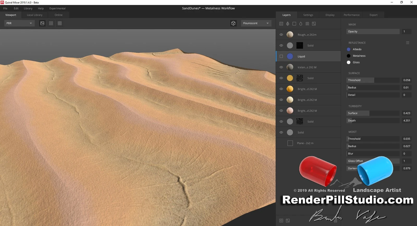417x226 pixels.
Task: Hide the cream Bright...d 2X2 M layer
Action: pos(281,100)
